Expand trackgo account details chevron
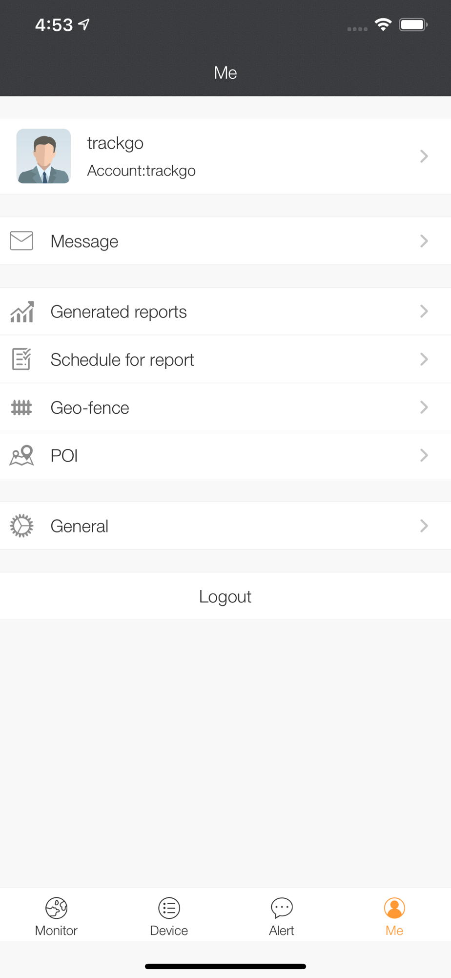 pyautogui.click(x=424, y=156)
